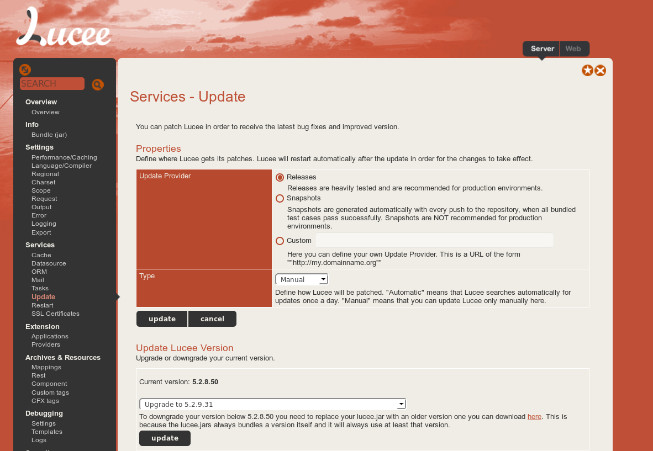Viewport: 653px width, 451px height.
Task: Open Bundle (jar) info page
Action: 49,135
